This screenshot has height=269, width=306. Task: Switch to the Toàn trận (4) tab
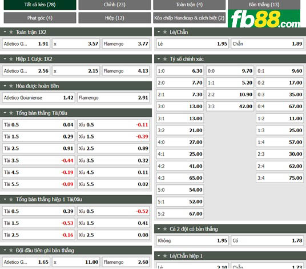190,5
